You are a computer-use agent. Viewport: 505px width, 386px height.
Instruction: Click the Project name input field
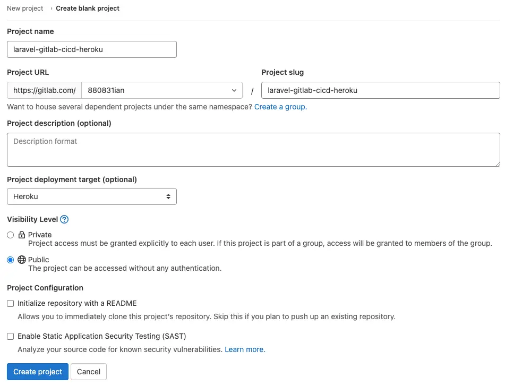point(91,49)
